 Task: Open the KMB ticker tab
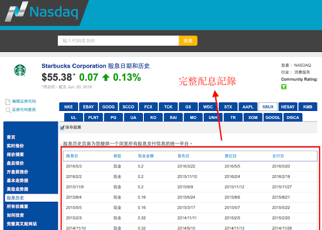click(x=307, y=106)
